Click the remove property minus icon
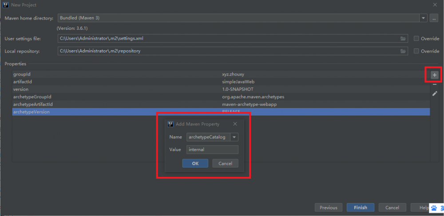The height and width of the screenshot is (216, 444). [x=435, y=84]
